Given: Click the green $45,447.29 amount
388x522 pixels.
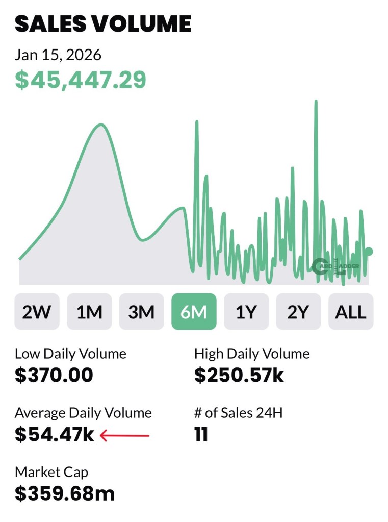Looking at the screenshot, I should 81,80.
